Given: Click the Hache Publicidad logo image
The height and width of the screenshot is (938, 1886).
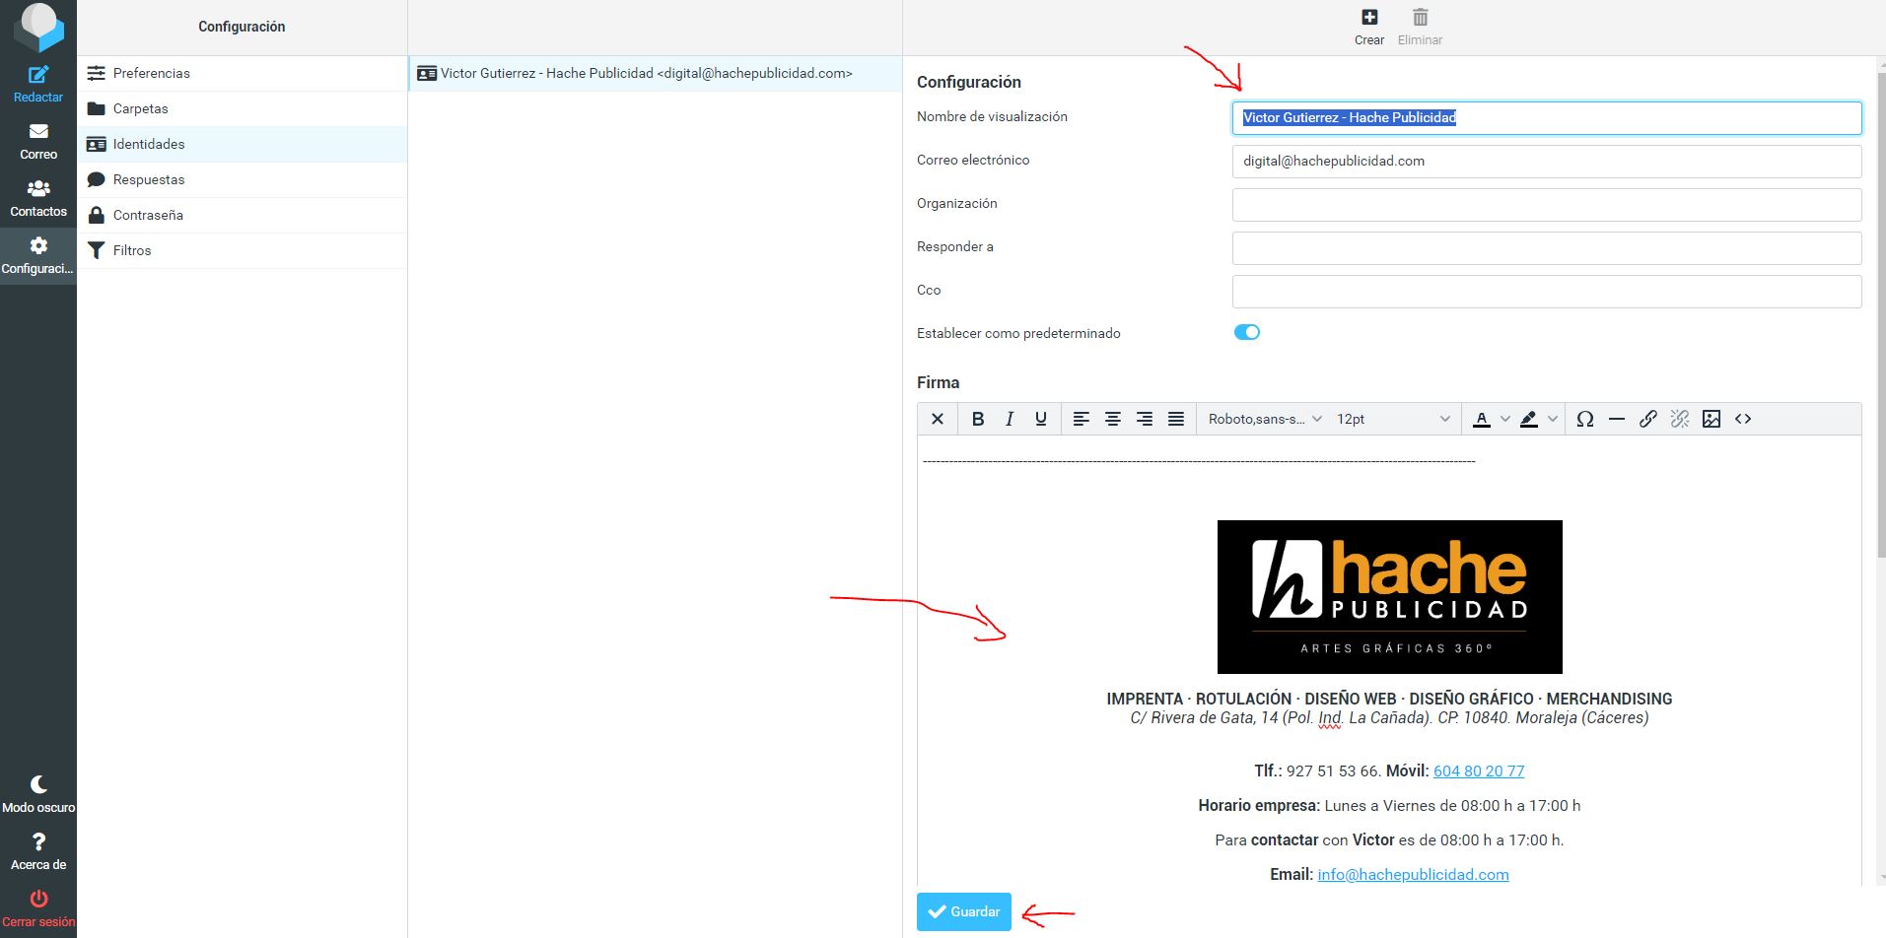Looking at the screenshot, I should click(x=1389, y=597).
